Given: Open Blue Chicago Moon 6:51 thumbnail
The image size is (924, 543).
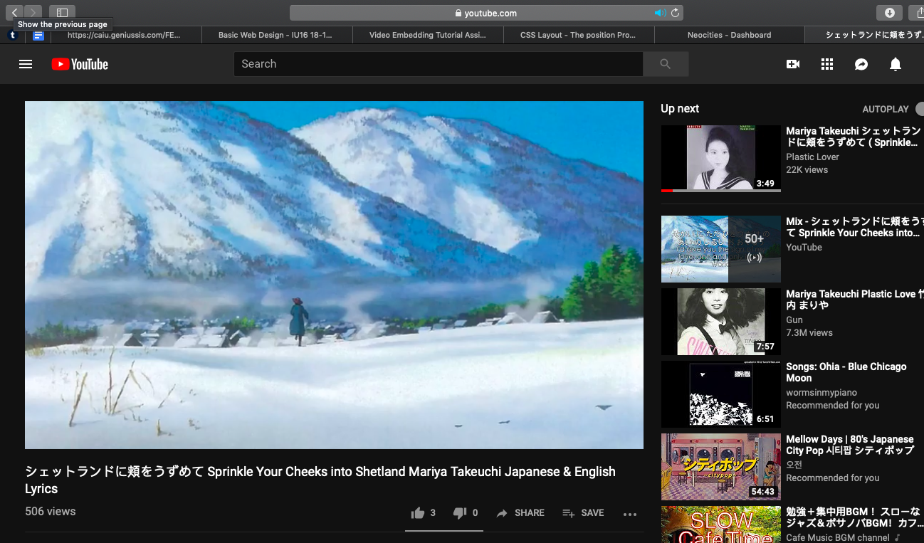Looking at the screenshot, I should pos(721,394).
